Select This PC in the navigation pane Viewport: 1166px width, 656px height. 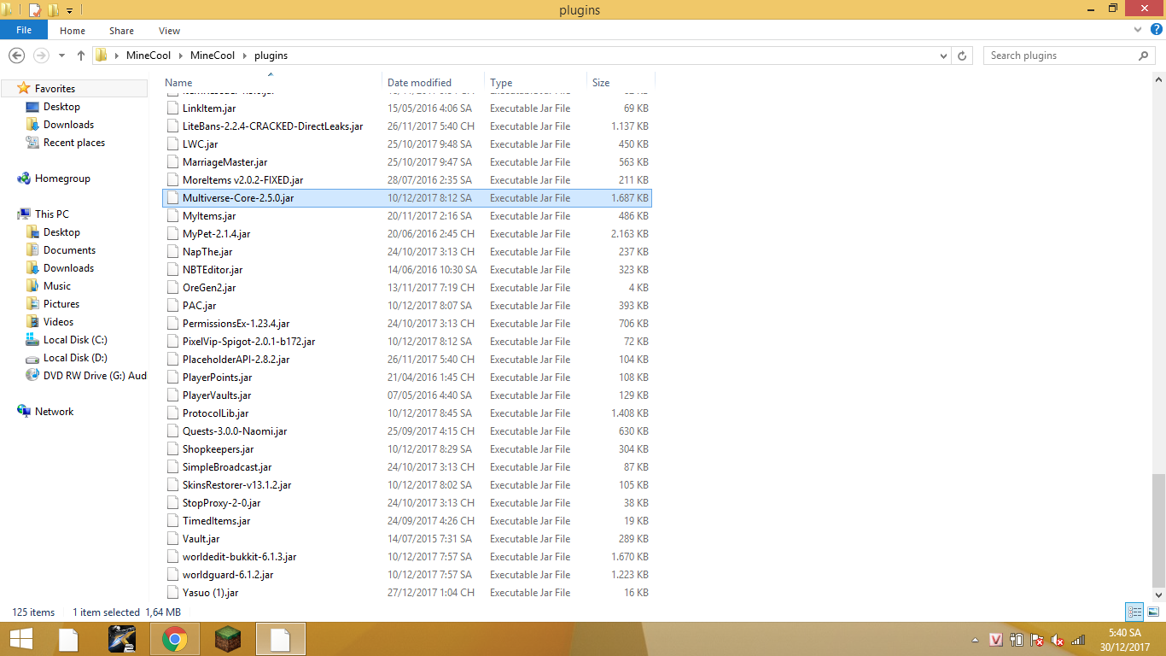[51, 214]
